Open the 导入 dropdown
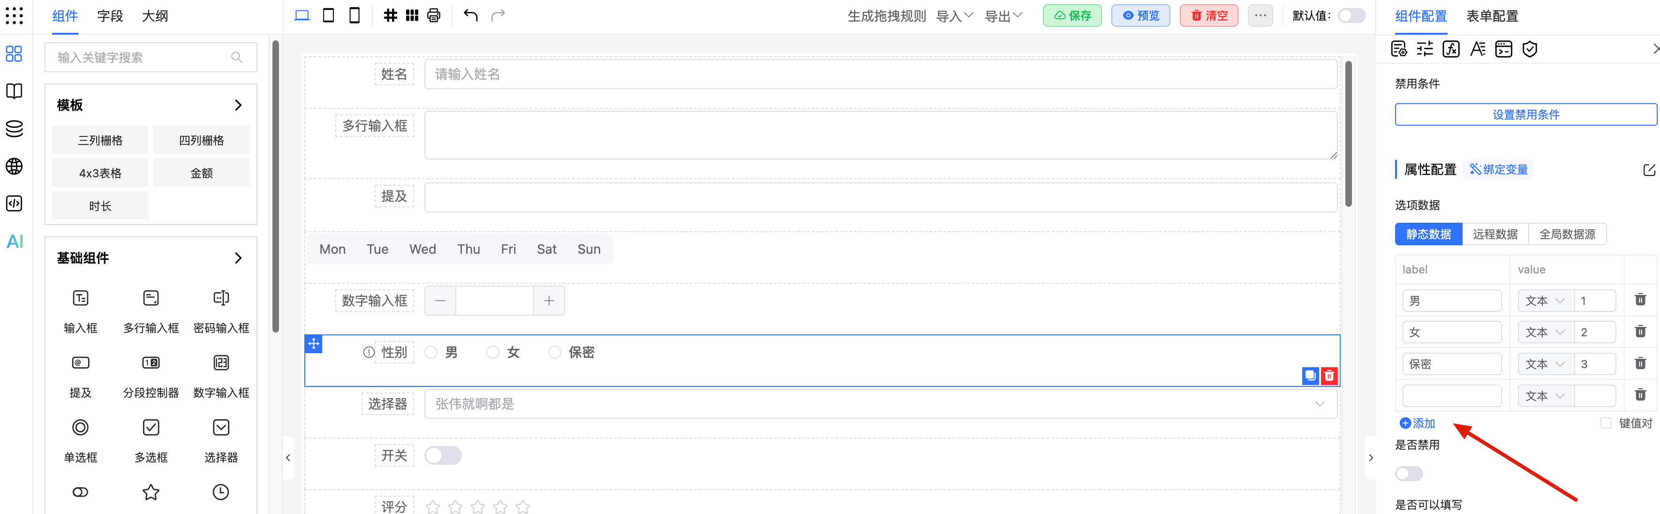The height and width of the screenshot is (514, 1660). pyautogui.click(x=954, y=15)
